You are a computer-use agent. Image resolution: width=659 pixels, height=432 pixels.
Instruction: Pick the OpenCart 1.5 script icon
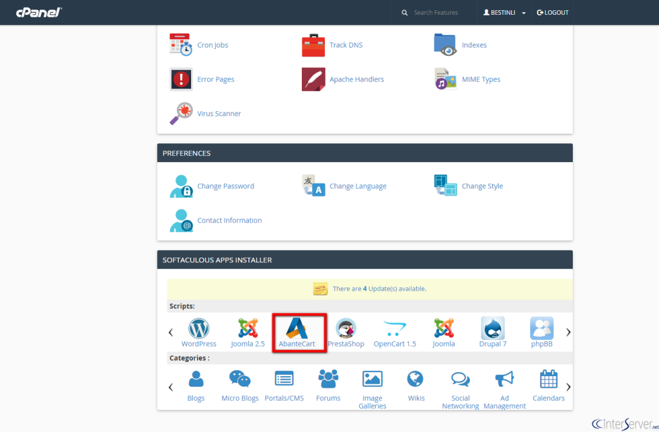394,328
